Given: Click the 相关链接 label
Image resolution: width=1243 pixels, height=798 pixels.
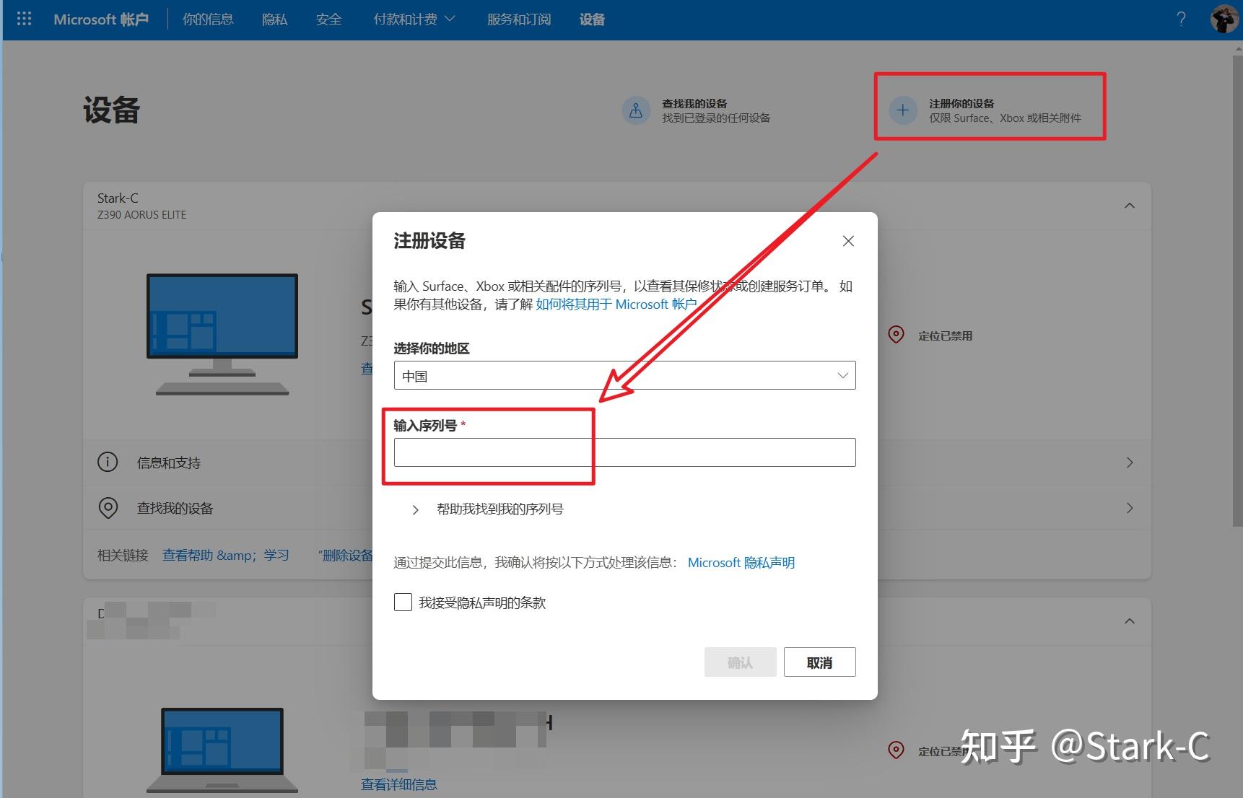Looking at the screenshot, I should (123, 555).
